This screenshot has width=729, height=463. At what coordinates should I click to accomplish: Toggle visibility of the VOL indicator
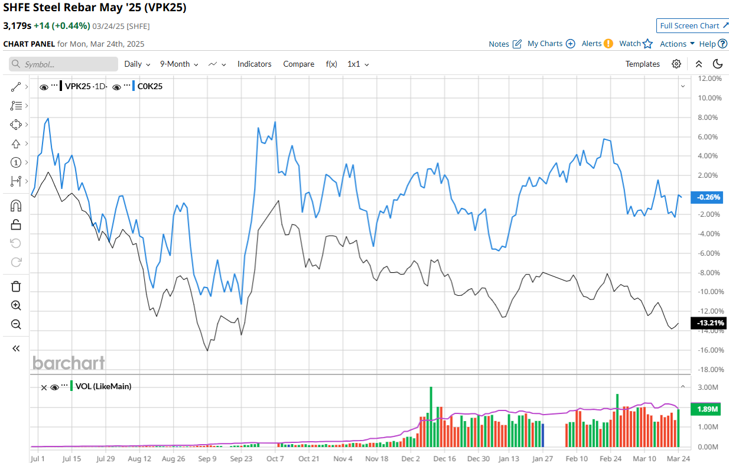point(54,387)
